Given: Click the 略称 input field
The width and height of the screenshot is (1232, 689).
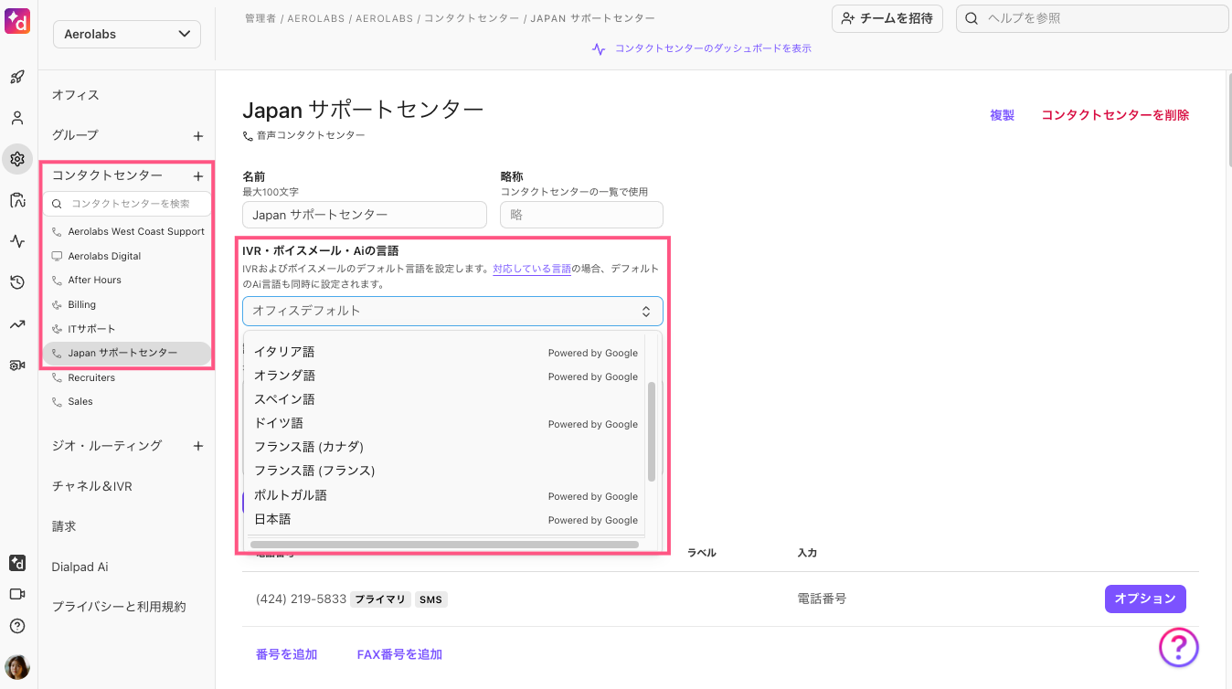Looking at the screenshot, I should coord(581,215).
